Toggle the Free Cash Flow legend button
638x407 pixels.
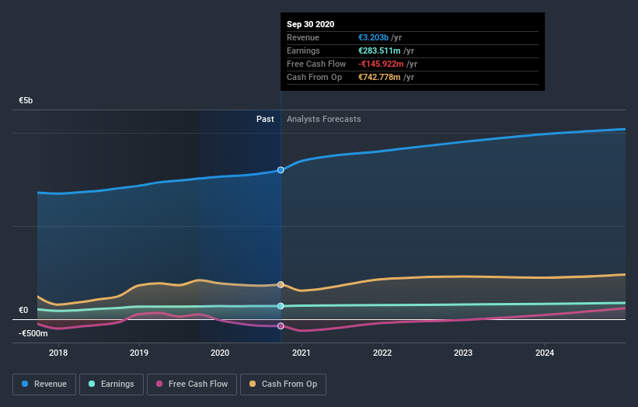[192, 384]
